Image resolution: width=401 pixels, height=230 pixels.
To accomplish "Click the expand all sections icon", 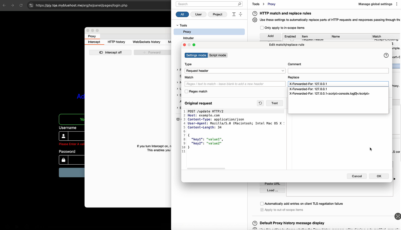I will click(234, 14).
